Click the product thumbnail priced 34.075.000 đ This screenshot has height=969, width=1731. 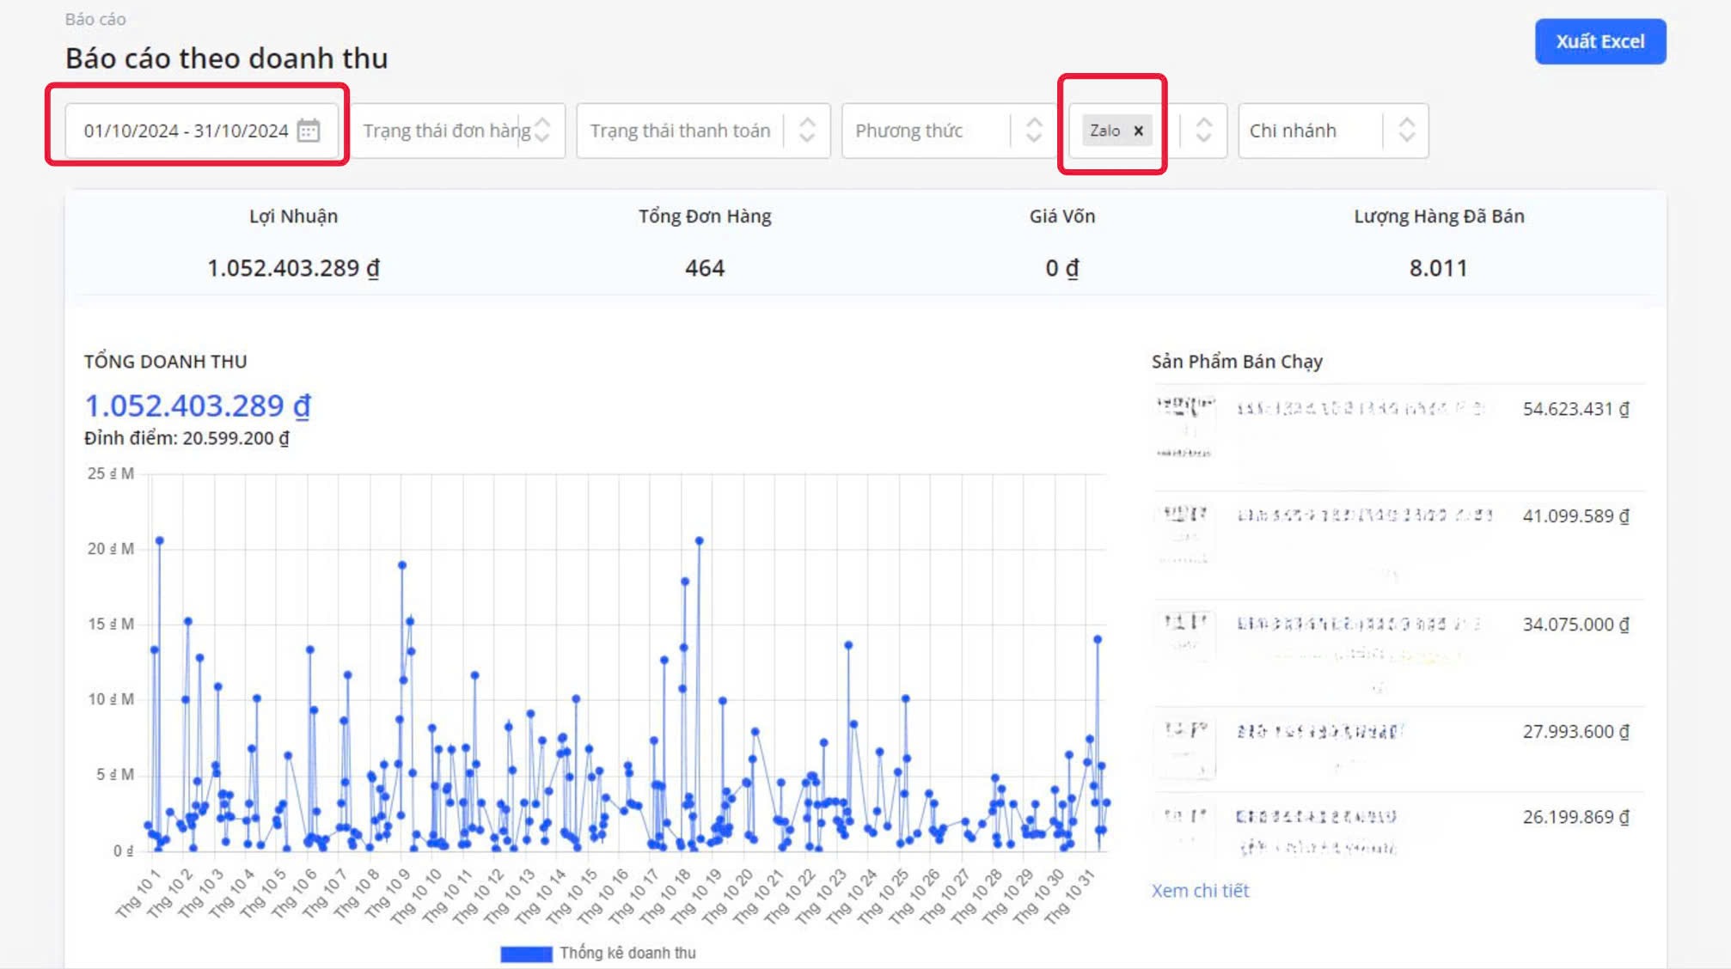(x=1185, y=636)
